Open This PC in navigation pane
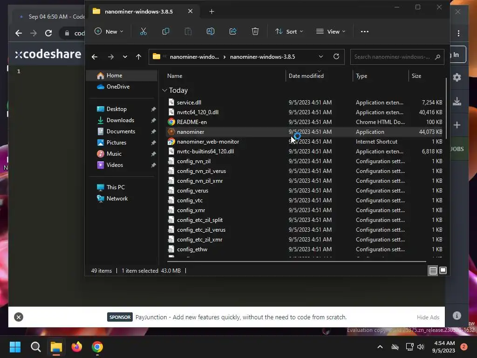The width and height of the screenshot is (477, 358). (x=122, y=187)
